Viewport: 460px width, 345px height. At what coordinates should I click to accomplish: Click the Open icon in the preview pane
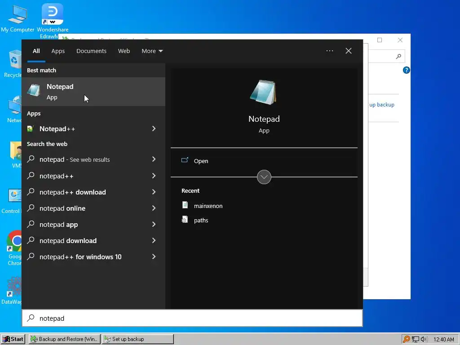[x=185, y=160]
